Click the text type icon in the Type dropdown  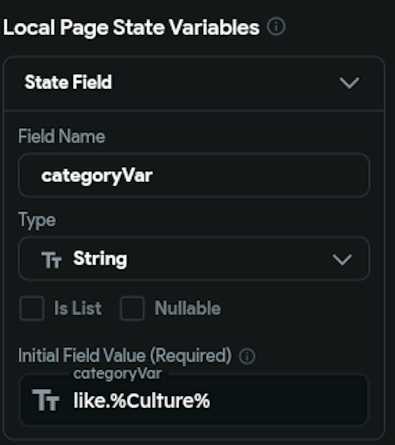[51, 260]
